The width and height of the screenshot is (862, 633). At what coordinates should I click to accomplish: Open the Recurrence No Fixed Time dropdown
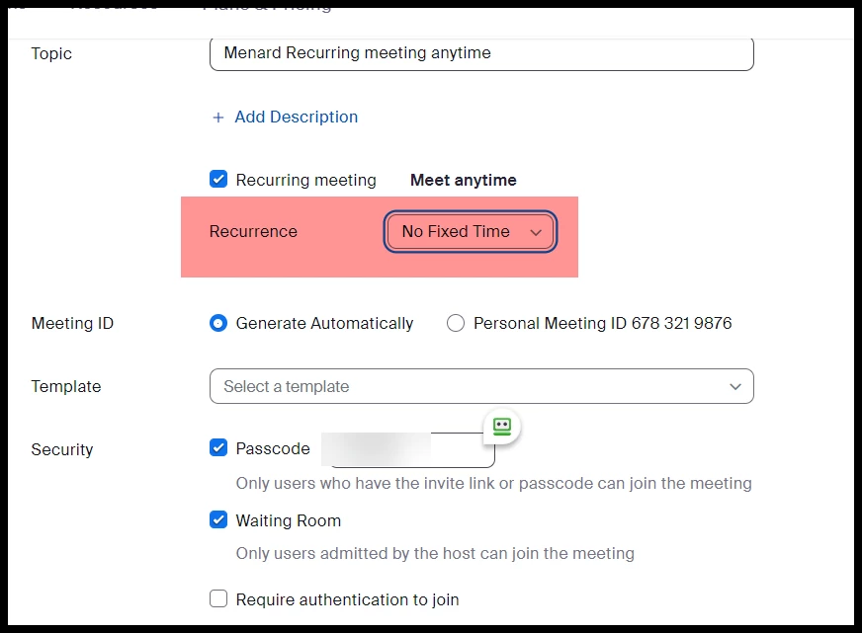pyautogui.click(x=471, y=232)
